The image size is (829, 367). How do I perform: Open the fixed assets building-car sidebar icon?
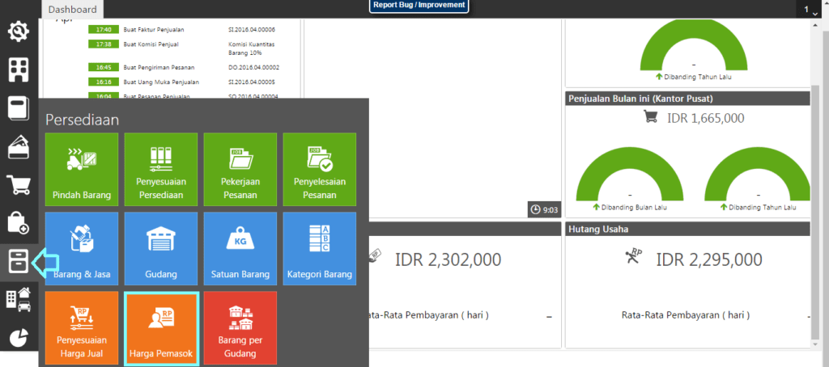[19, 299]
